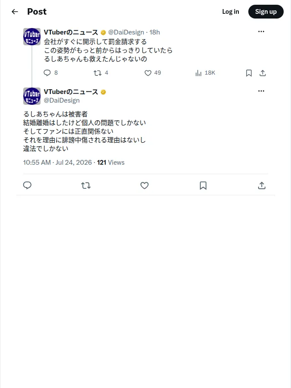
Task: Open more options on the parent post
Action: coord(261,31)
